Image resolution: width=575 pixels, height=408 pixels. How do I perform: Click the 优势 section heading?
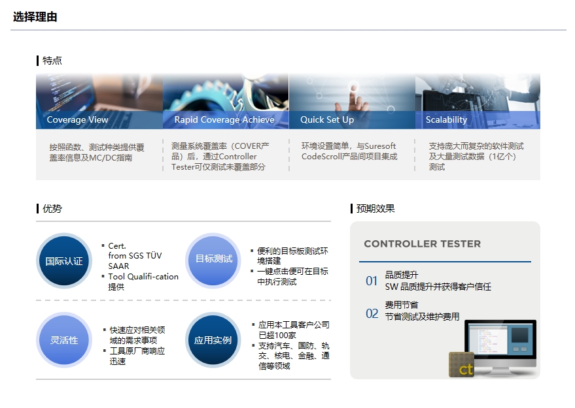52,209
